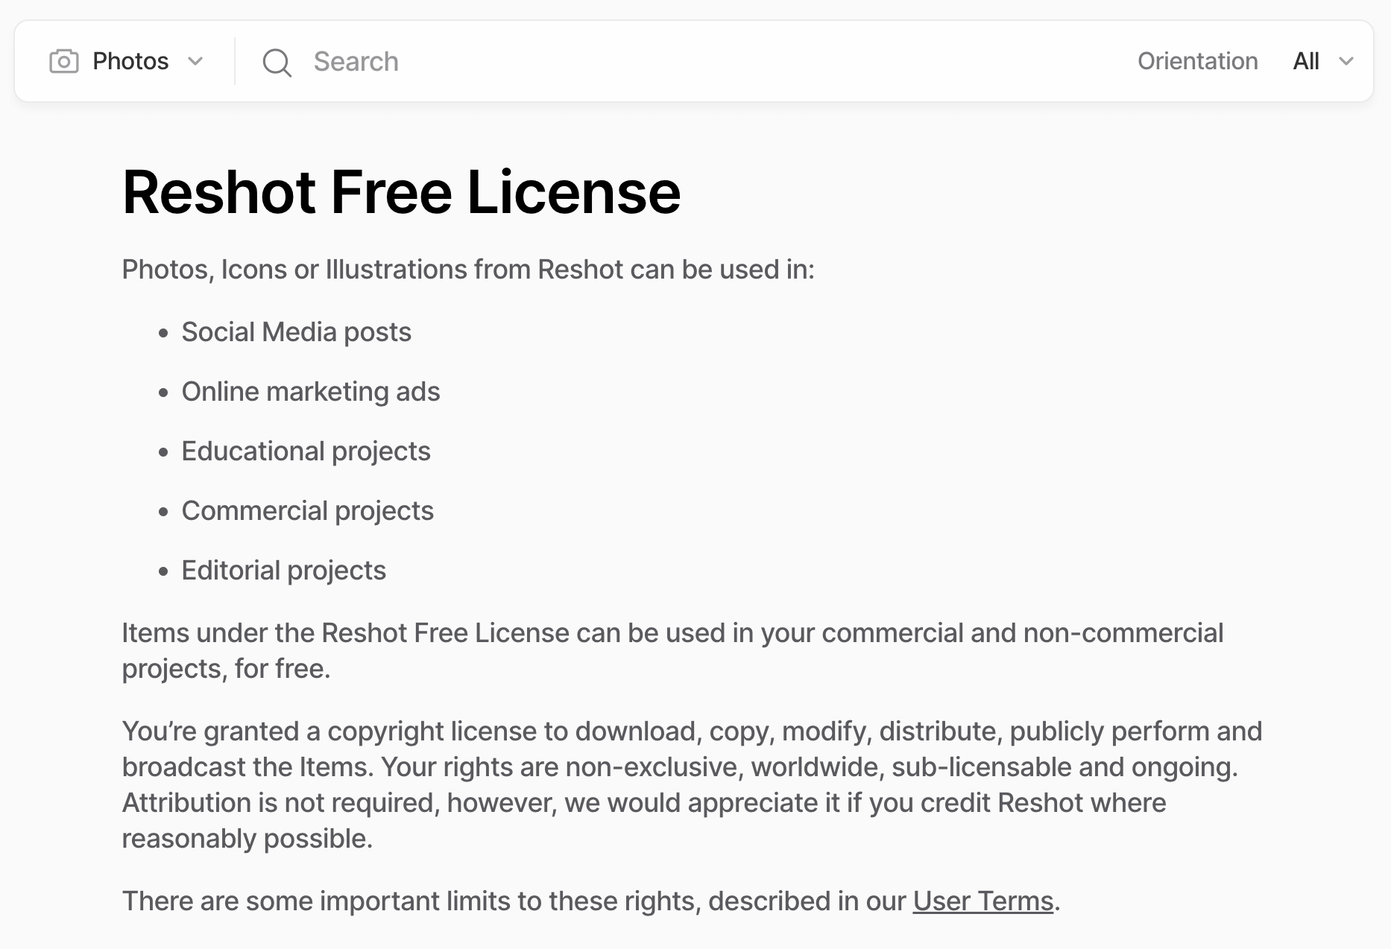Click the camera icon beside Photos

pyautogui.click(x=64, y=61)
